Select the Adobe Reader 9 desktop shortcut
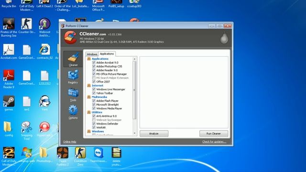Screen dimensions: 306x172 (x=9, y=79)
